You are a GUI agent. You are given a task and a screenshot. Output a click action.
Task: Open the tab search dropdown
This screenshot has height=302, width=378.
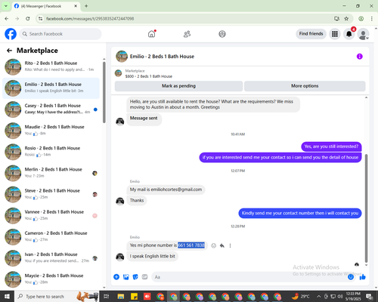pos(5,6)
